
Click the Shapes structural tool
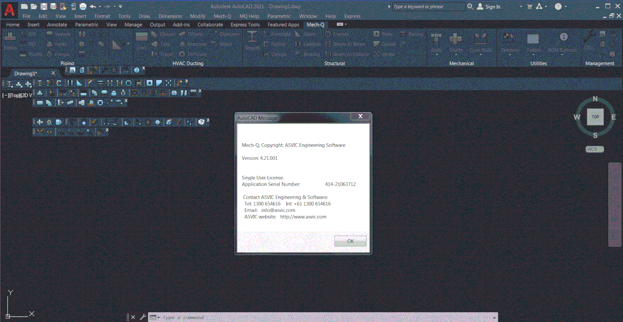click(x=252, y=41)
